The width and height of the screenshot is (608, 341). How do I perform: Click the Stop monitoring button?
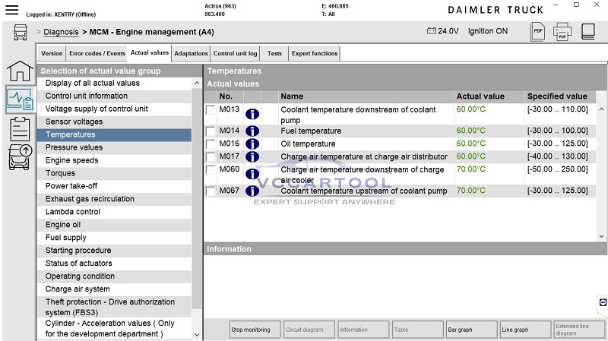[255, 330]
